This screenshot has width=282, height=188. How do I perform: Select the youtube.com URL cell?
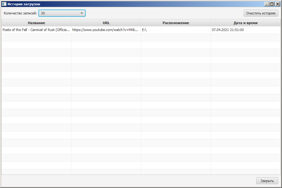point(106,30)
